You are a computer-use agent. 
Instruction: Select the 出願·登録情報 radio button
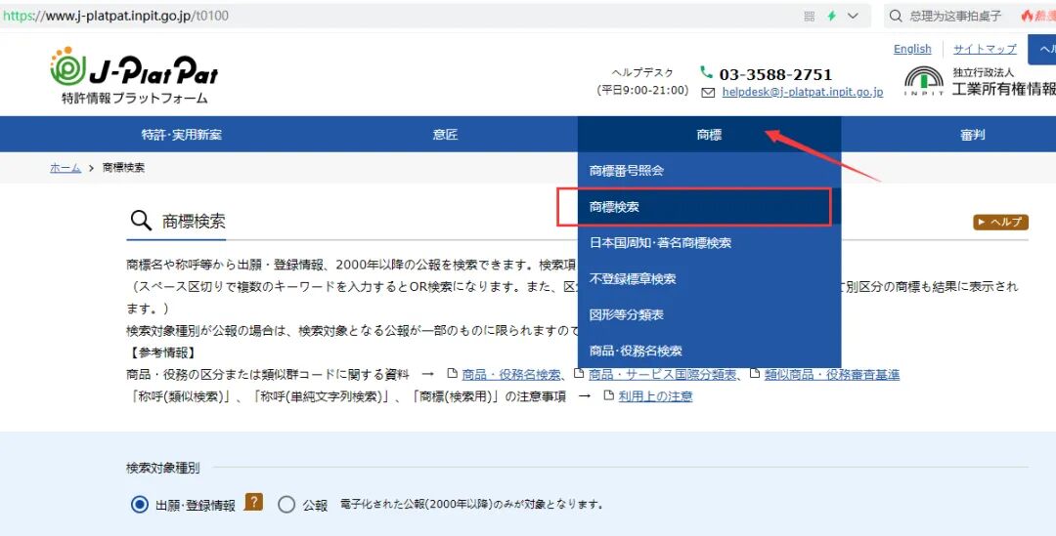click(140, 505)
